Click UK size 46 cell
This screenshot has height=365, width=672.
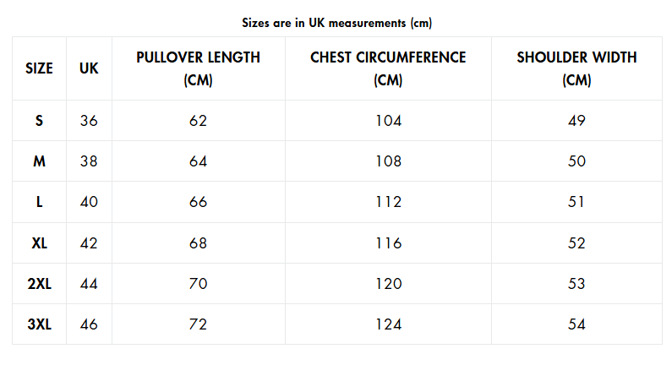coord(89,324)
